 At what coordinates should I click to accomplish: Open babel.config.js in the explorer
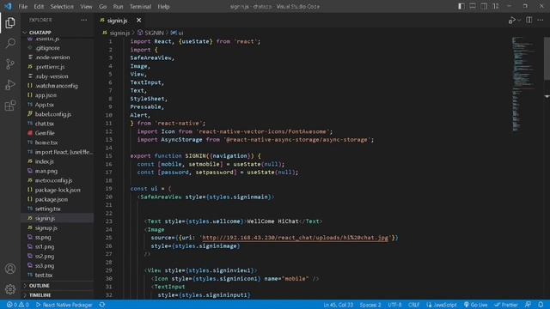(53, 114)
